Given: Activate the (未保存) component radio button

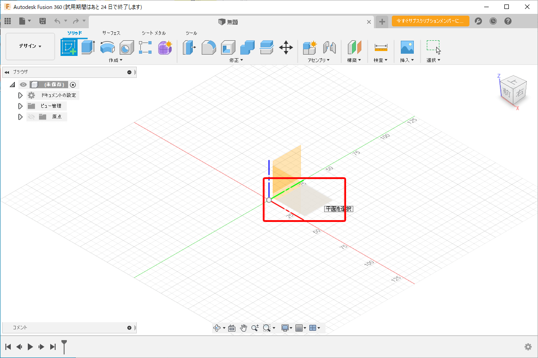Looking at the screenshot, I should click(73, 85).
